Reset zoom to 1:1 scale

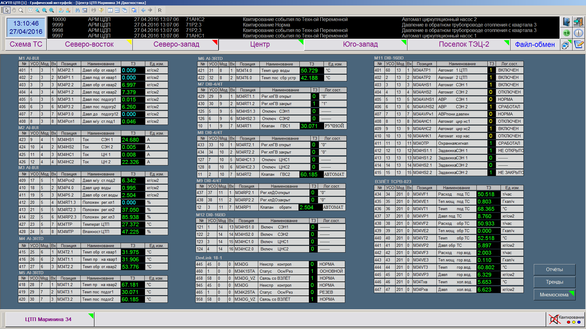(x=30, y=10)
